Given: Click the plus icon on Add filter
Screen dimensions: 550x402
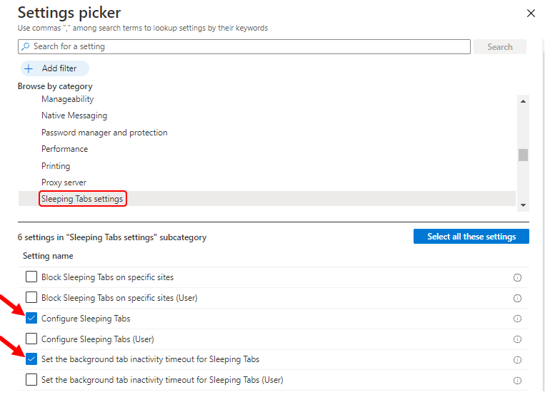Looking at the screenshot, I should click(29, 68).
